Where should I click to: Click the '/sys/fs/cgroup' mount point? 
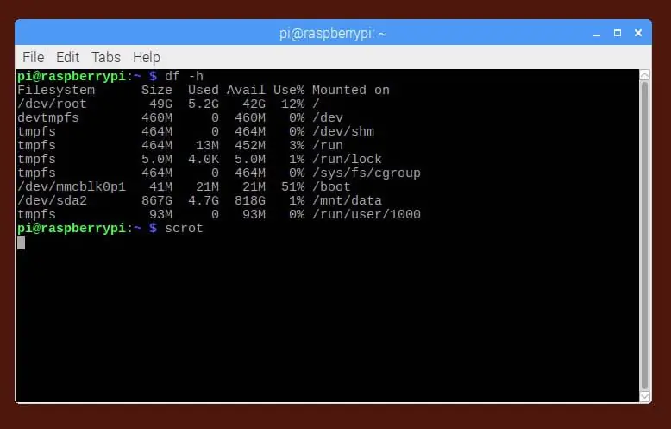click(x=367, y=173)
